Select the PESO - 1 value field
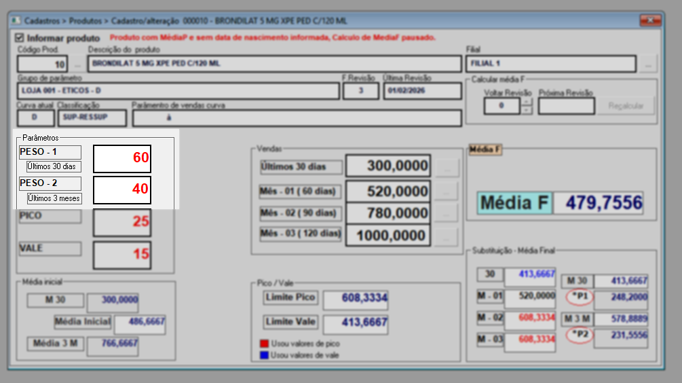This screenshot has height=383, width=682. 122,158
